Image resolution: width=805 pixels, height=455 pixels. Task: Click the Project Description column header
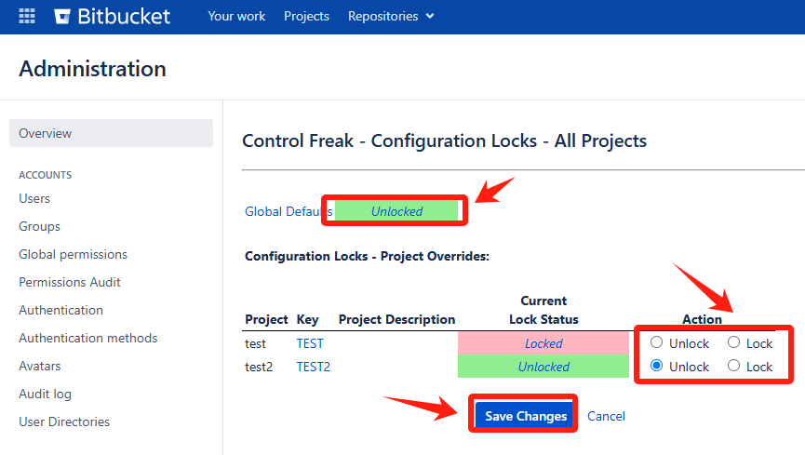pos(396,319)
